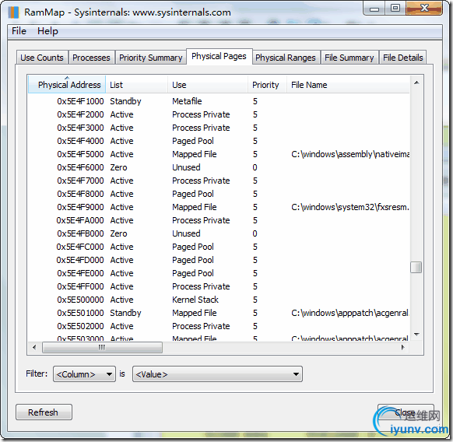Click the Kernel Stack use cell

tap(195, 300)
